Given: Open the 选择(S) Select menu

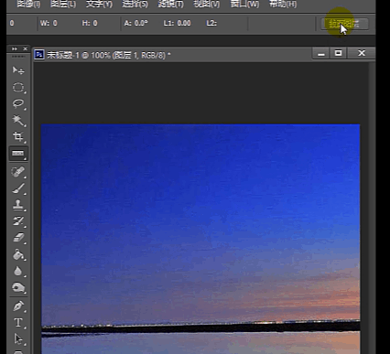Looking at the screenshot, I should tap(135, 5).
